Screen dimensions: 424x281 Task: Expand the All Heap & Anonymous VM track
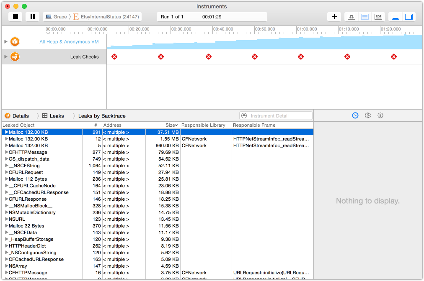[6, 41]
